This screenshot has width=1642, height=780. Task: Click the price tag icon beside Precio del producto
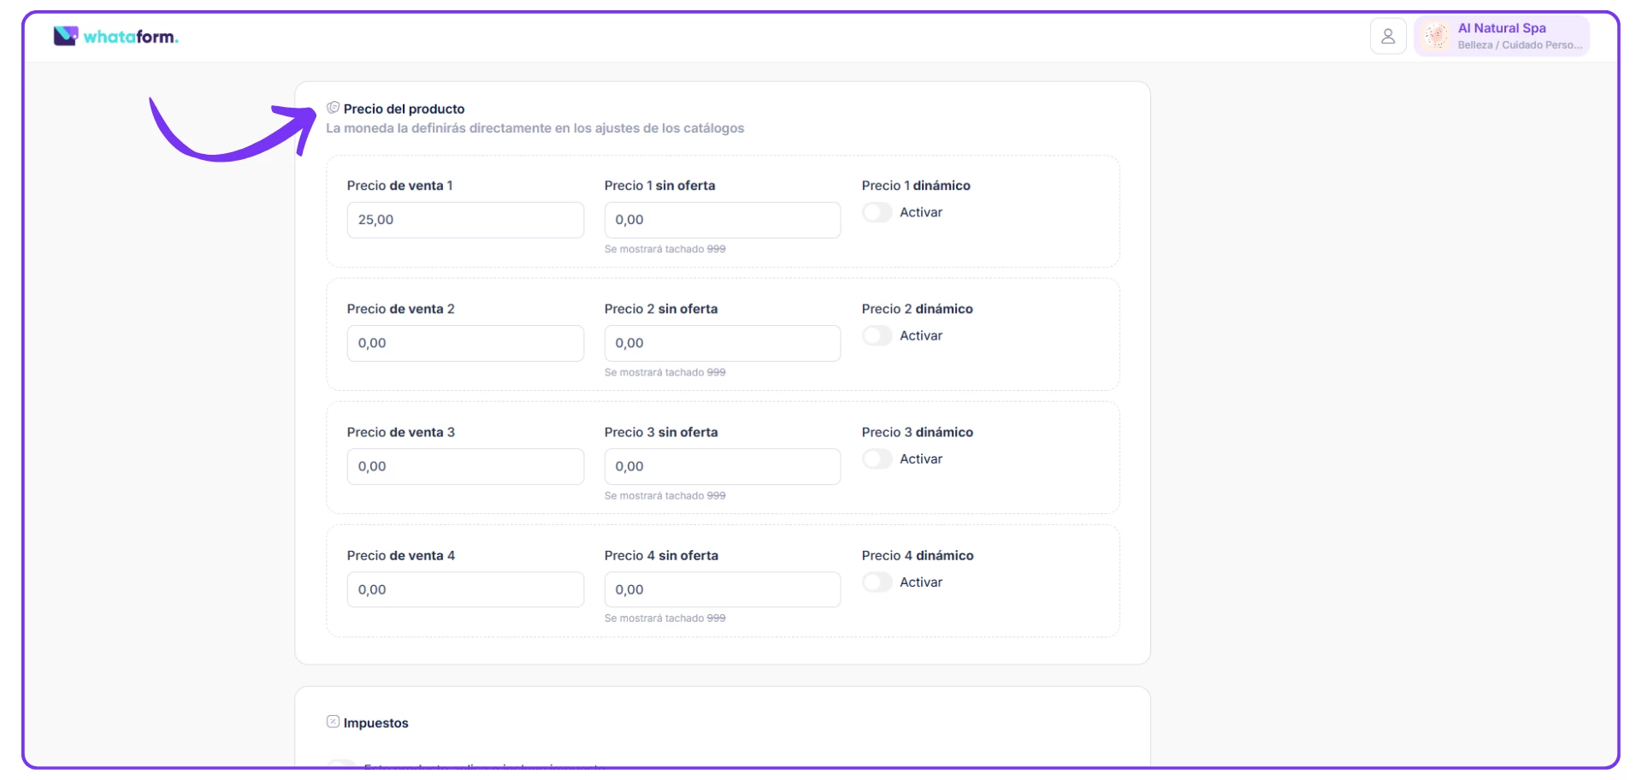[x=333, y=109]
